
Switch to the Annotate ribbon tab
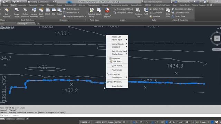[x=22, y=5]
